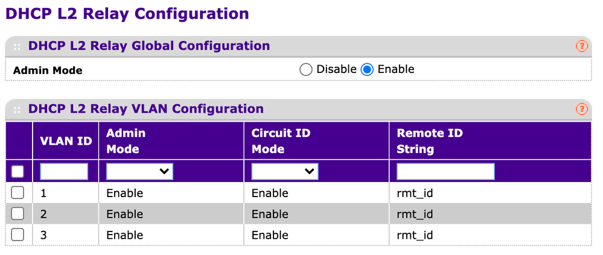Select the Enable Admin Mode radio button

(367, 69)
